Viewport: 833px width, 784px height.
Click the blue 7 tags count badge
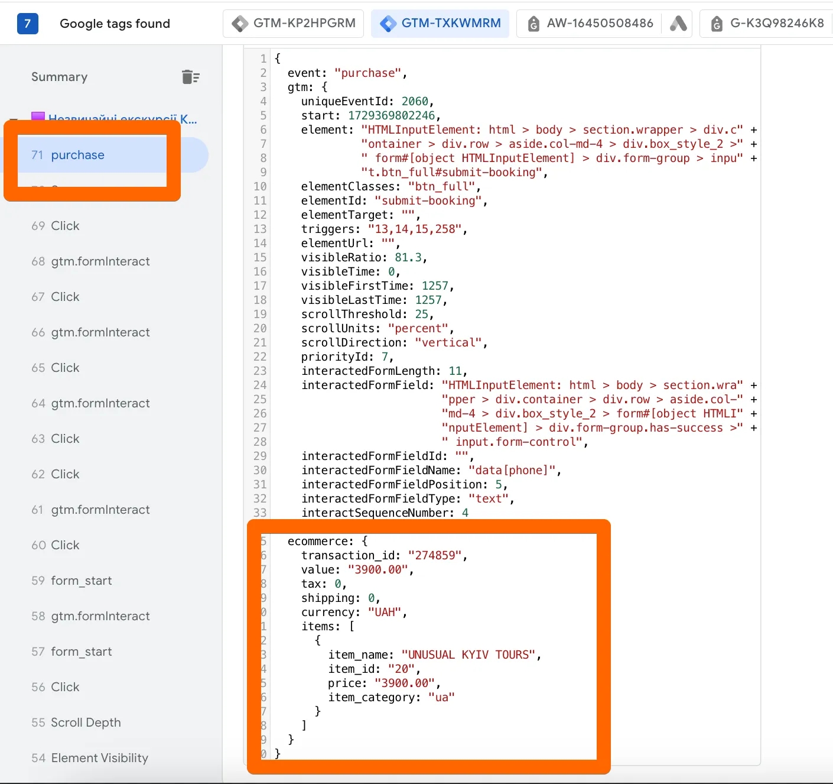tap(27, 24)
